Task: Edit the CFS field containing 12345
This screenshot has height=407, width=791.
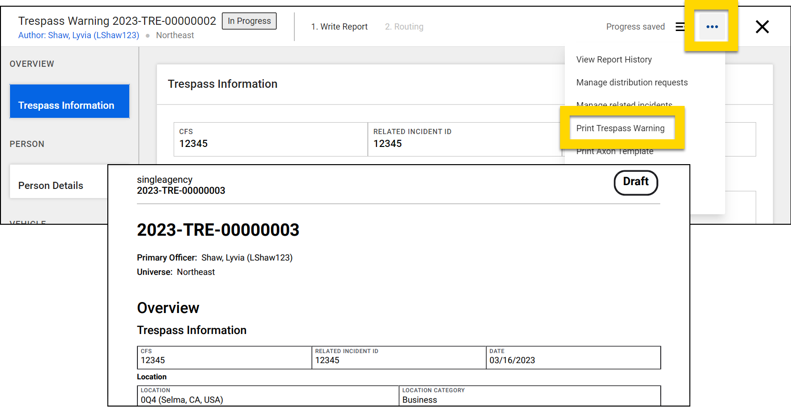Action: coord(271,139)
